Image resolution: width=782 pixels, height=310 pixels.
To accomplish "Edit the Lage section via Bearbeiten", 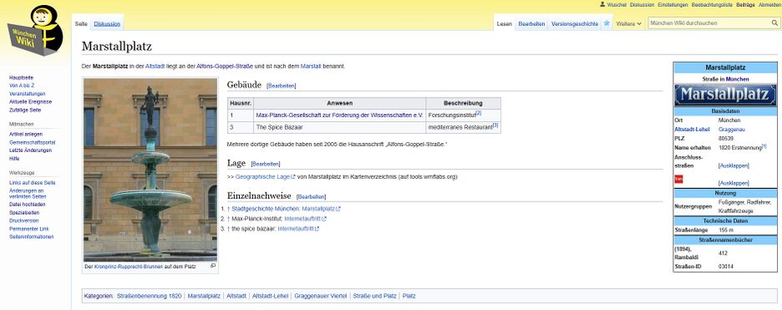I will coord(266,164).
